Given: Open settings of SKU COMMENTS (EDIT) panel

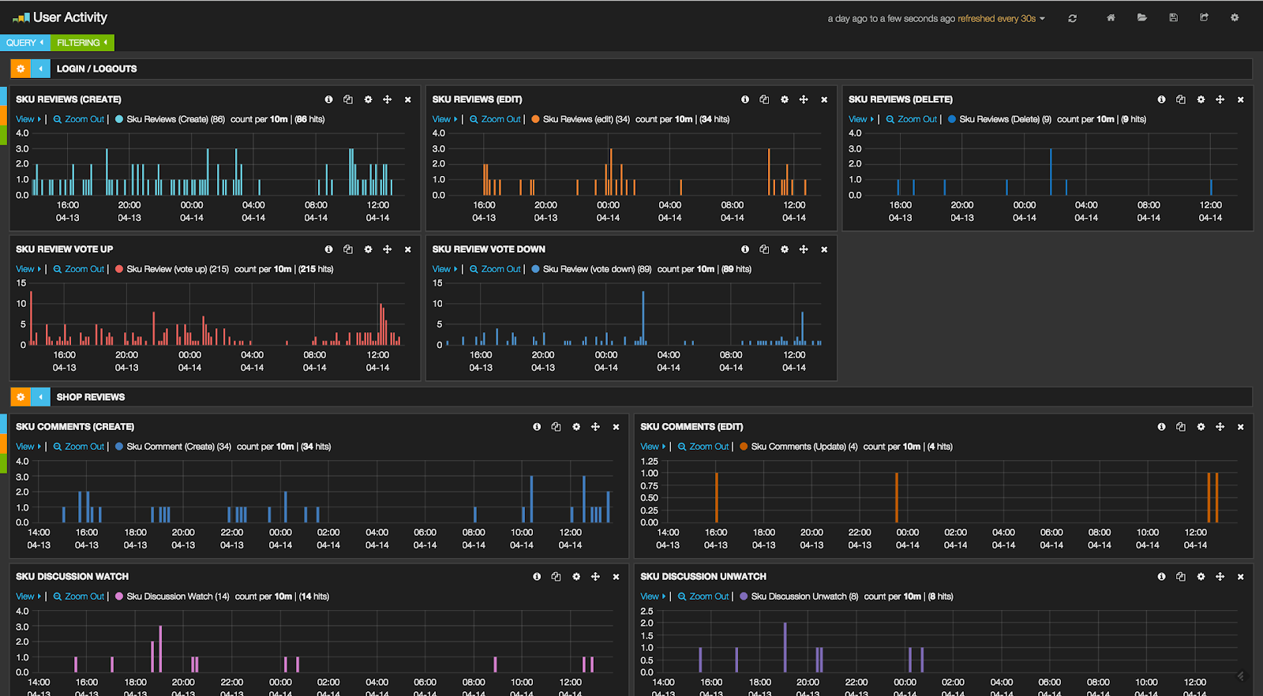Looking at the screenshot, I should click(x=1201, y=427).
